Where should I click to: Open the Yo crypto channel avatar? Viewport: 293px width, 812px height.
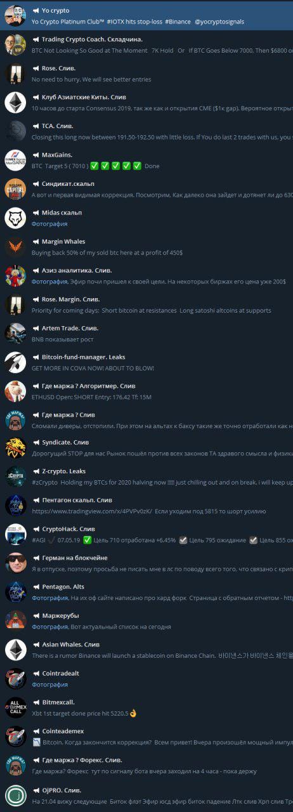(x=15, y=16)
